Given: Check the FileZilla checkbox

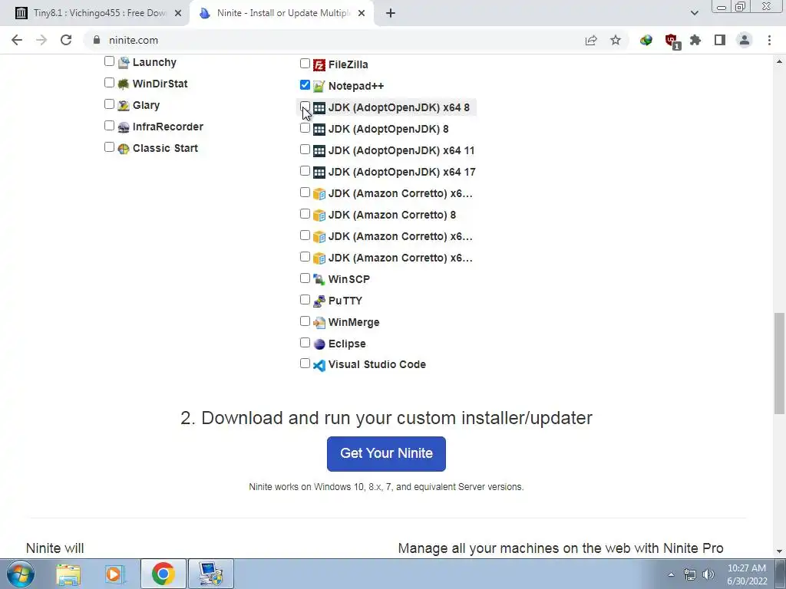Looking at the screenshot, I should 305,64.
